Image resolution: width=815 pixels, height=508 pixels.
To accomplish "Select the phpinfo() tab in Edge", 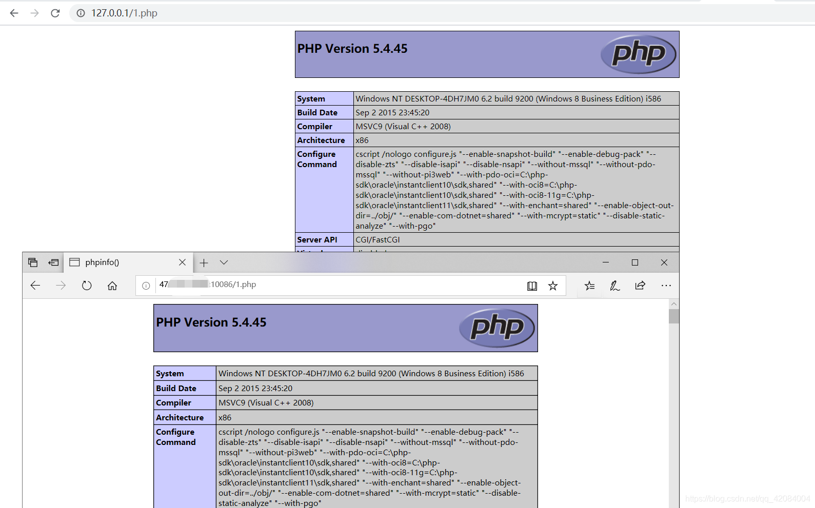I will [x=128, y=262].
